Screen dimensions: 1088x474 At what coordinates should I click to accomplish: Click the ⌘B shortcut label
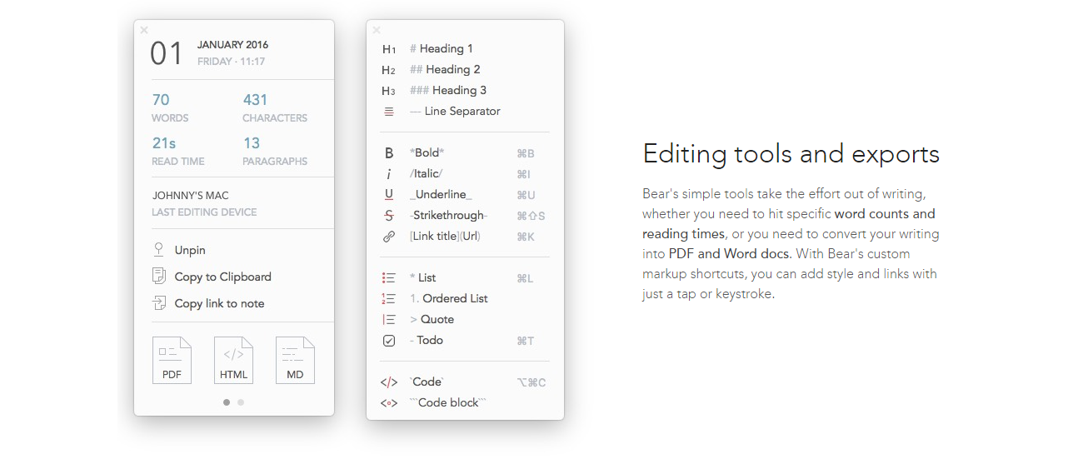[x=526, y=153]
